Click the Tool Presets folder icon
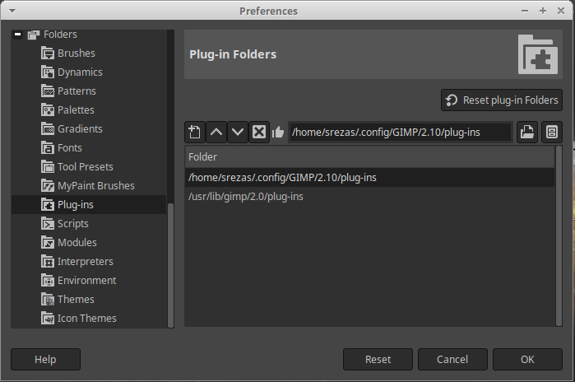Image resolution: width=575 pixels, height=382 pixels. point(48,166)
